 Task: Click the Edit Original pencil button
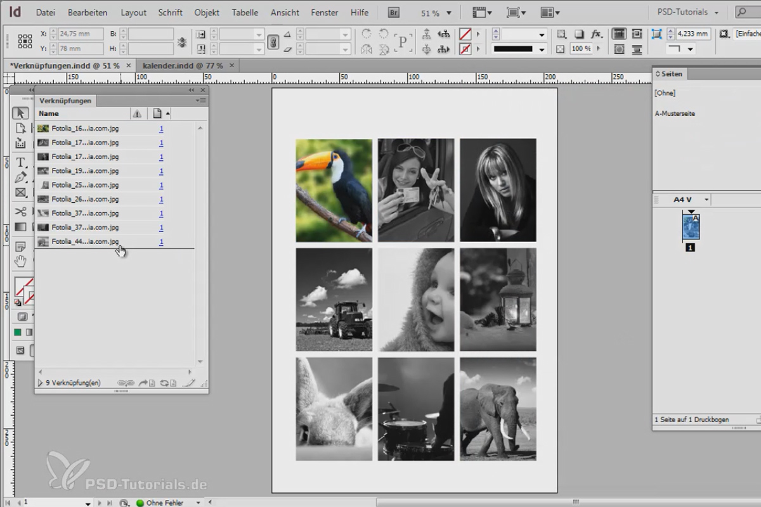click(x=188, y=383)
